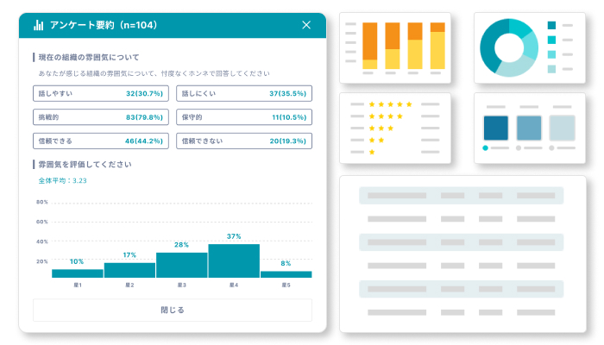Click the dark teal legend square beside donut
604x345 pixels.
[551, 26]
